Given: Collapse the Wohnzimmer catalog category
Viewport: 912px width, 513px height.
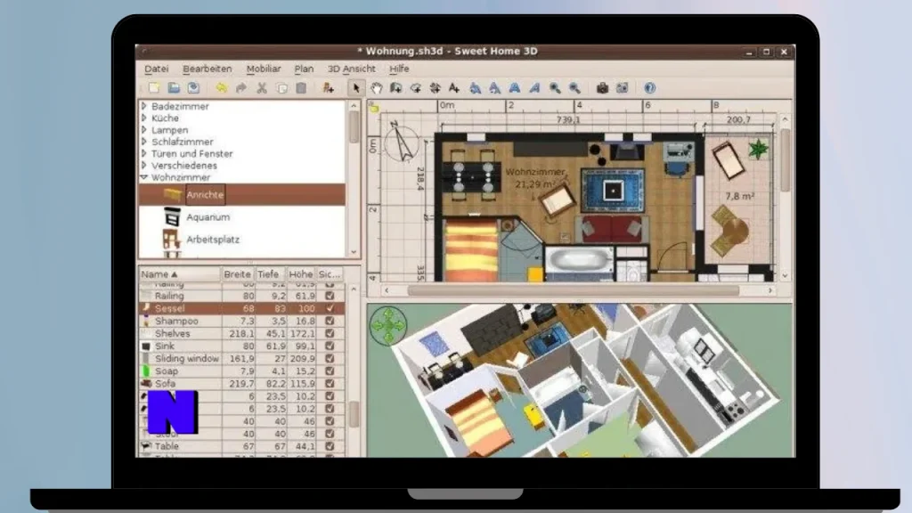Looking at the screenshot, I should click(x=144, y=177).
